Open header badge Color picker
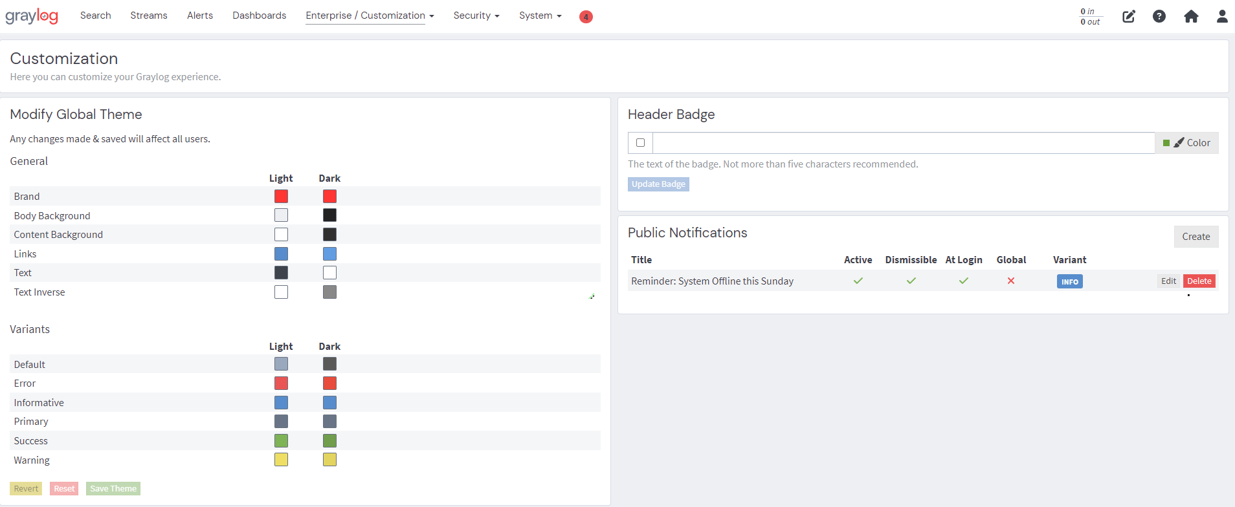Screen dimensions: 1235x507 tap(1186, 143)
